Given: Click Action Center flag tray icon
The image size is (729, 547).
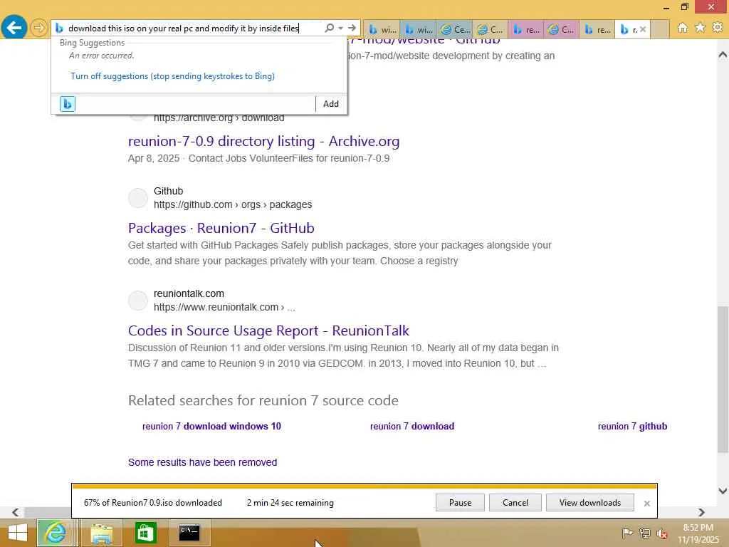Looking at the screenshot, I should pos(627,533).
